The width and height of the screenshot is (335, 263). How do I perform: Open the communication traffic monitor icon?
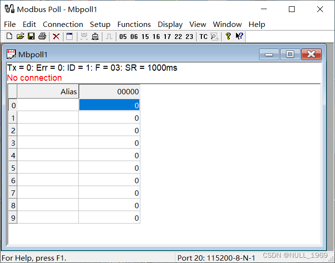(x=214, y=37)
